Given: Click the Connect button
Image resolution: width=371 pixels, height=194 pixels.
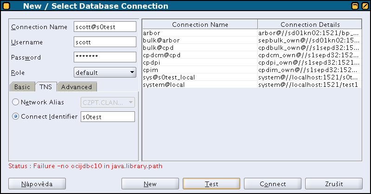Looking at the screenshot, I should [273, 184].
